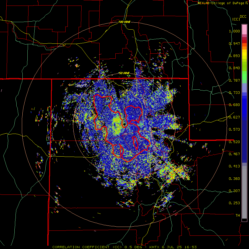Click the 0.413 legend value
Screen dimensions: 249x249
pyautogui.click(x=234, y=166)
